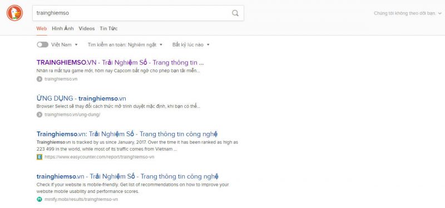The height and width of the screenshot is (208, 445).
Task: Click the trainghiemso.vn URL under first result
Action: coord(61,79)
